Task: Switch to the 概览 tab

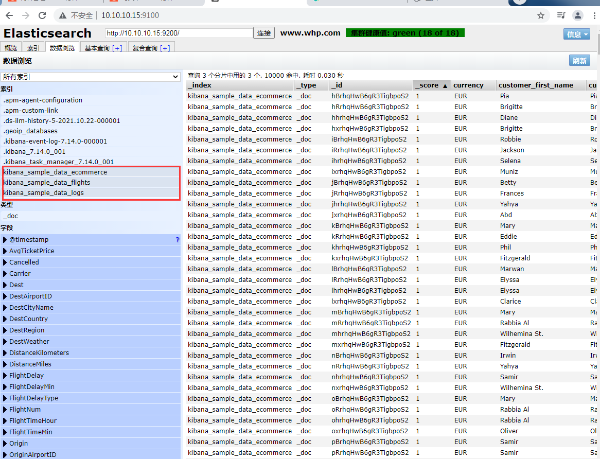Action: (11, 48)
